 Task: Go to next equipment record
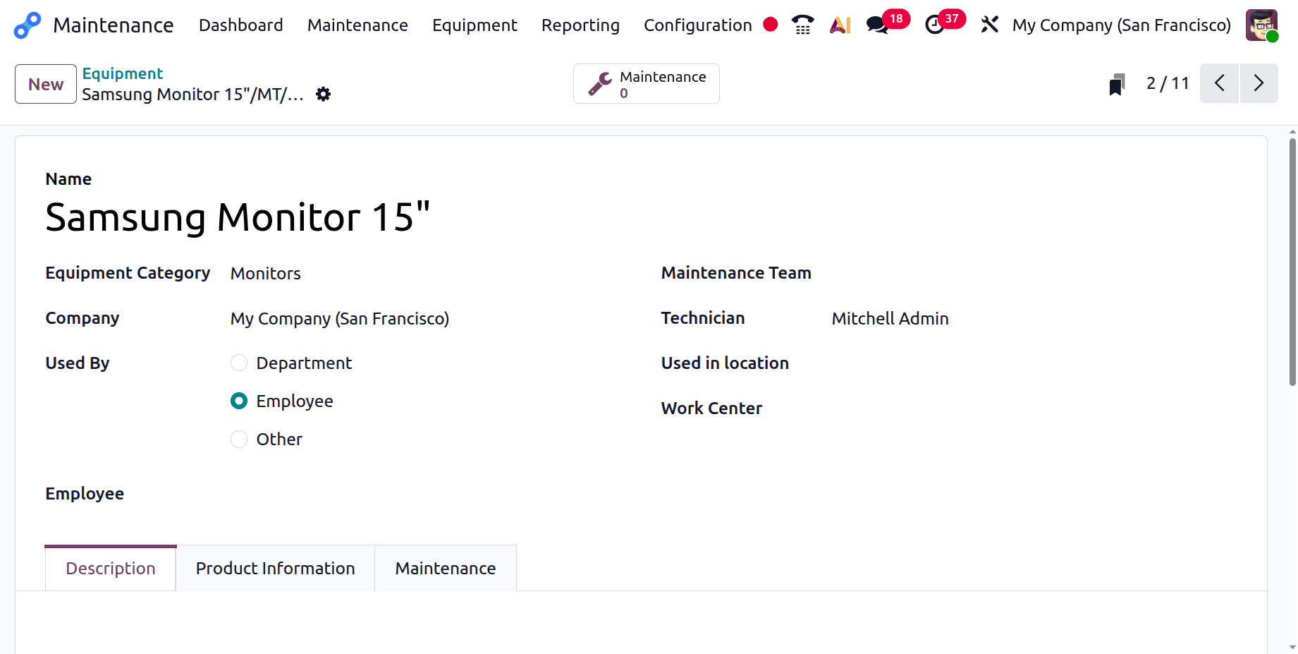pyautogui.click(x=1259, y=83)
